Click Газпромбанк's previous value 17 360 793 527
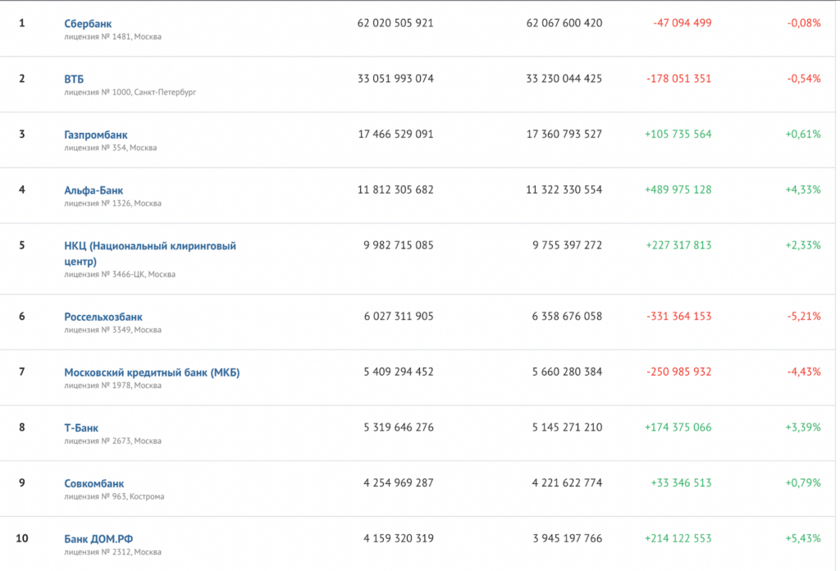 (x=564, y=134)
